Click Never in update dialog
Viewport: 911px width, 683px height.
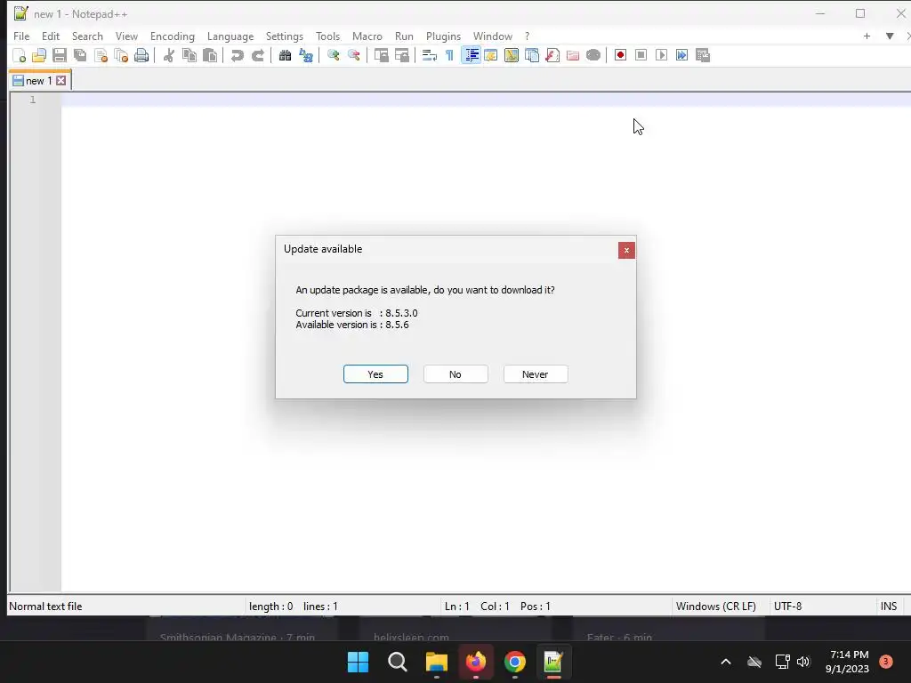coord(535,374)
